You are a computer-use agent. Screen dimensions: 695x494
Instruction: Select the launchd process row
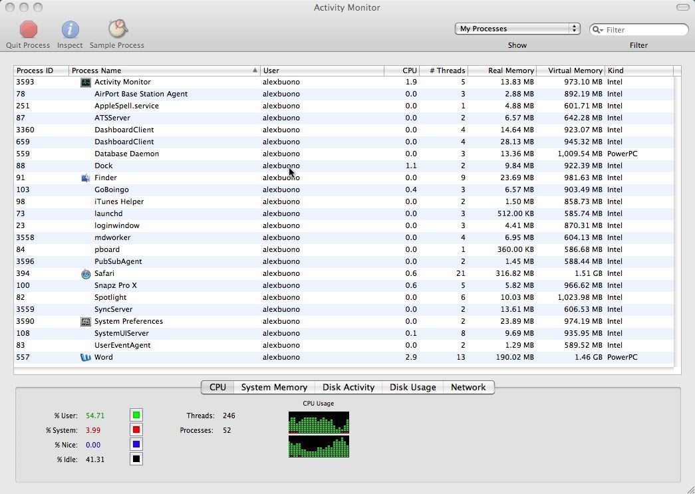click(344, 213)
